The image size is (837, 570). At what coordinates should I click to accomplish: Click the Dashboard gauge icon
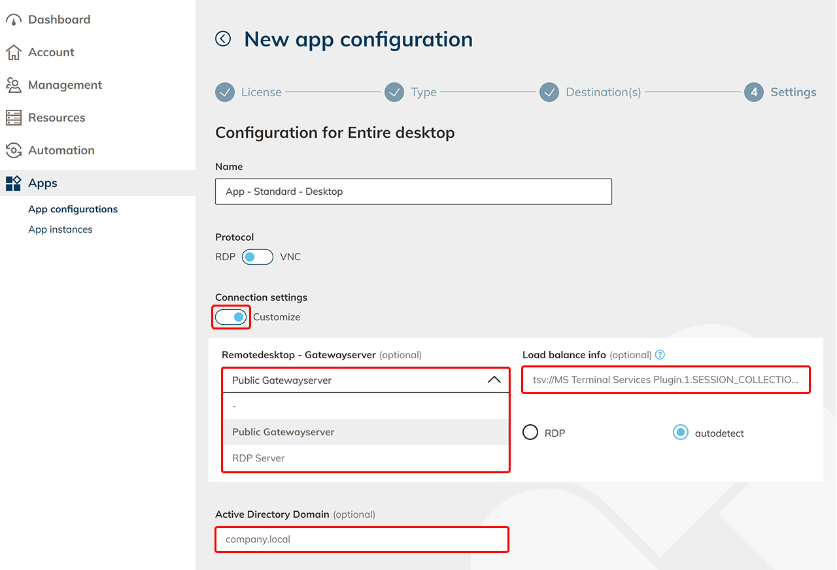coord(14,20)
